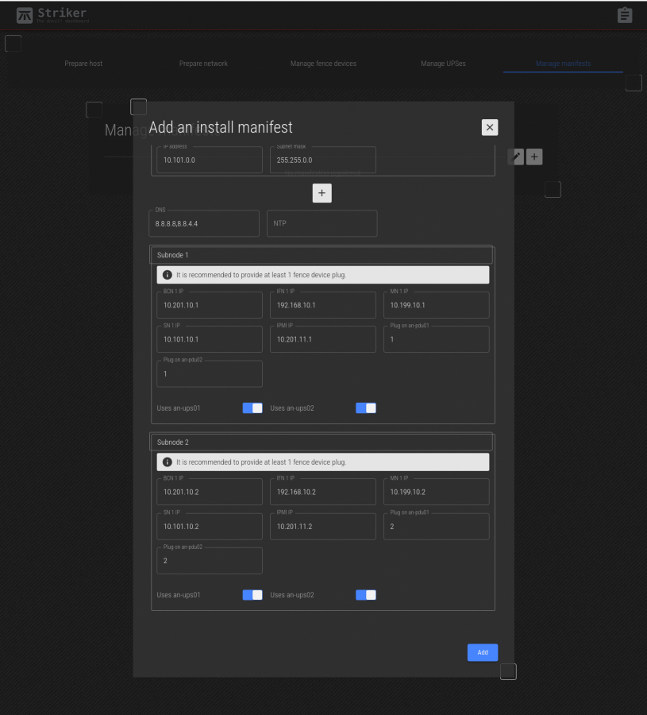Switch to the Prepare network tab

203,64
